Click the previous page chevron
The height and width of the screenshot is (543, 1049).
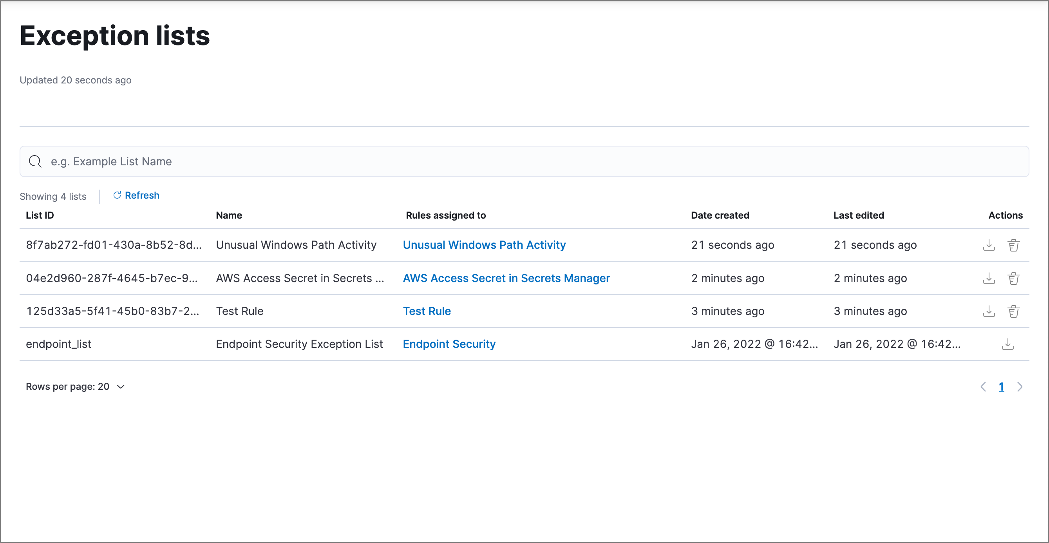point(984,386)
